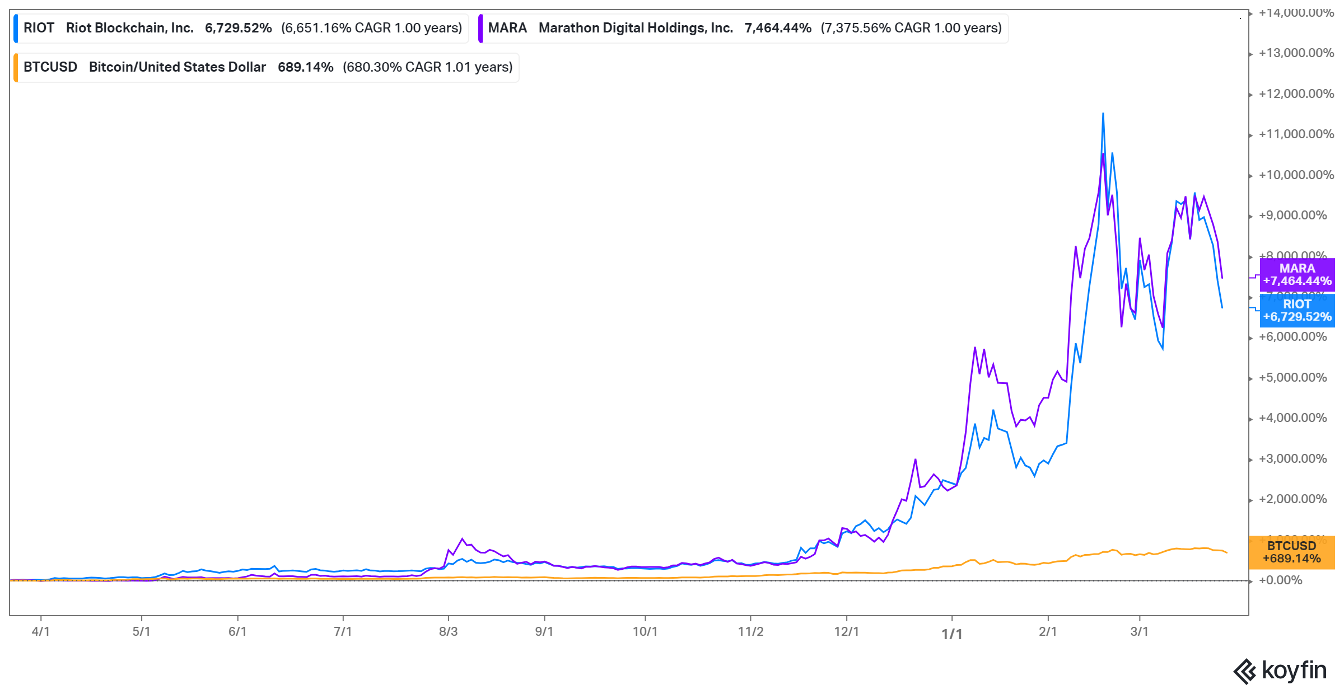Click the RIOT ticker legend label
The image size is (1344, 694).
39,28
